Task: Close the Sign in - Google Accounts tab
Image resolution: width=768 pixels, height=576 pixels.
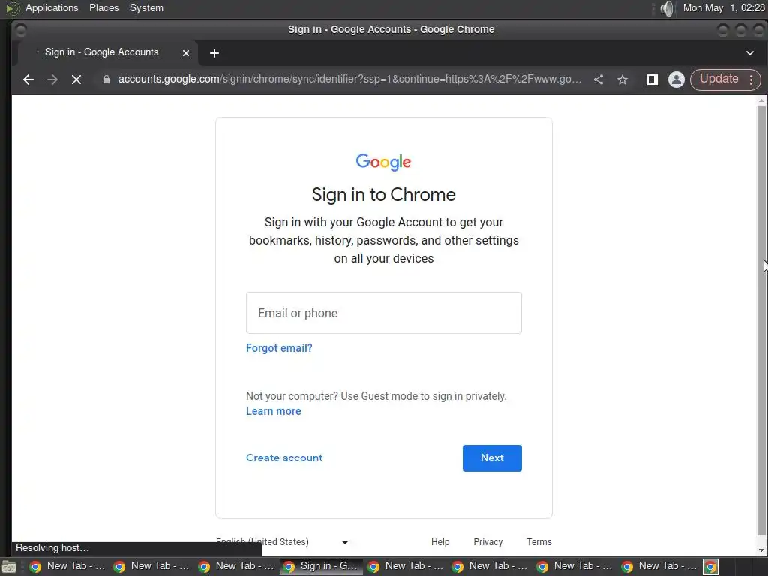Action: click(x=186, y=53)
